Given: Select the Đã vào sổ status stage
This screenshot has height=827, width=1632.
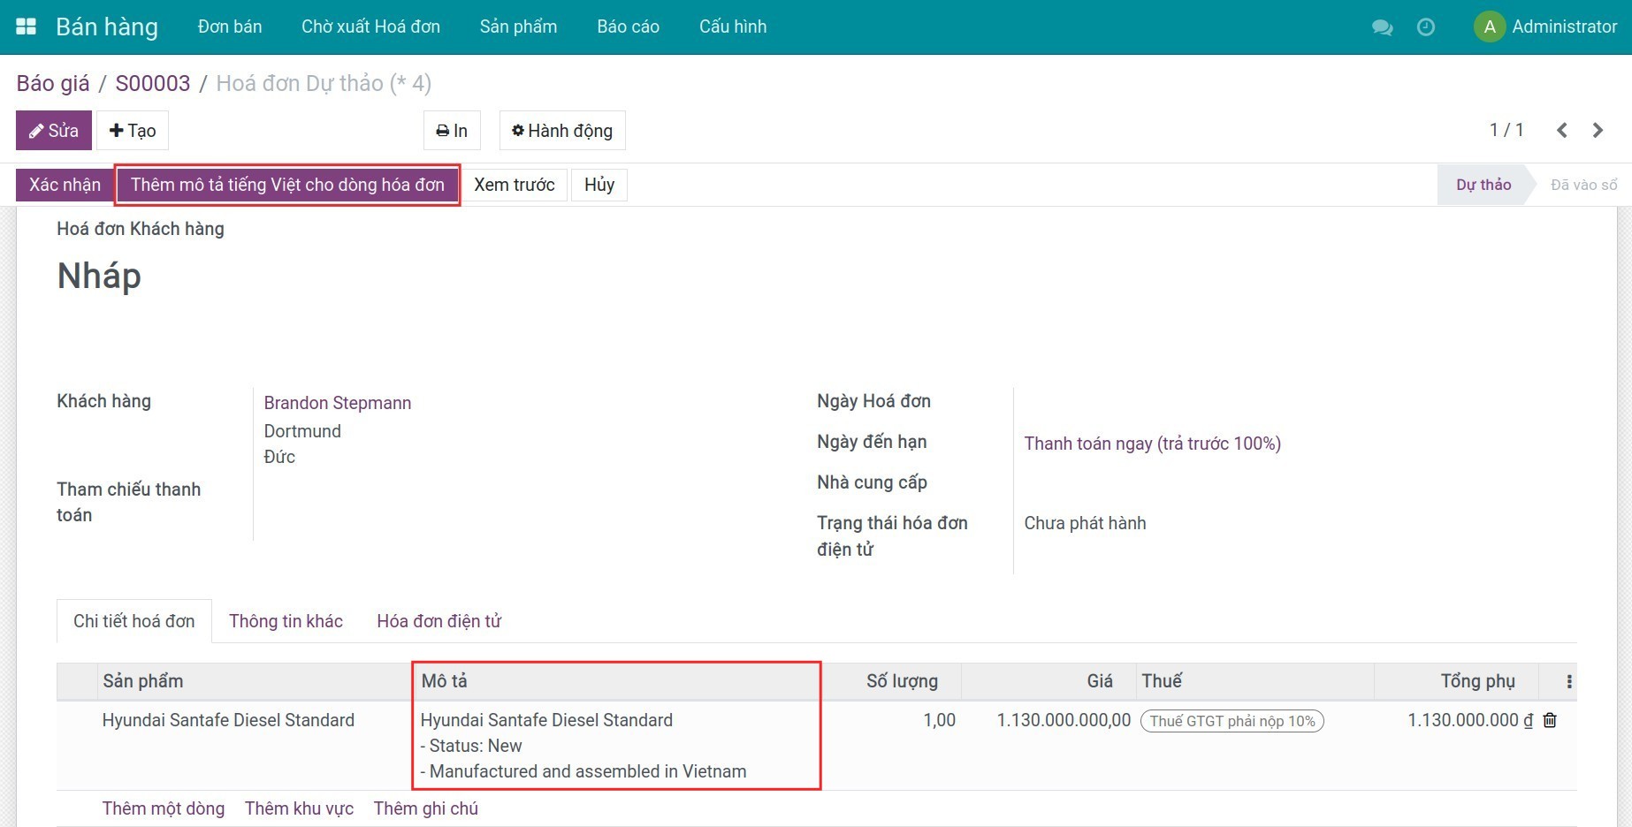Looking at the screenshot, I should (1582, 185).
